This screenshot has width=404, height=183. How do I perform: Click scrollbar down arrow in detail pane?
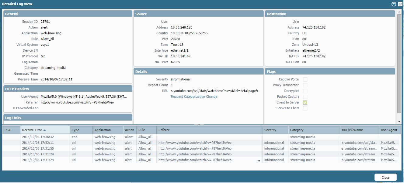click(x=399, y=122)
